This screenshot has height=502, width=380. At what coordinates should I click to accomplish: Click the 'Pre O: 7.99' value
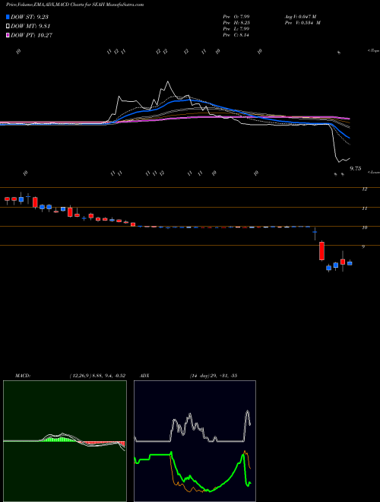[x=236, y=16]
